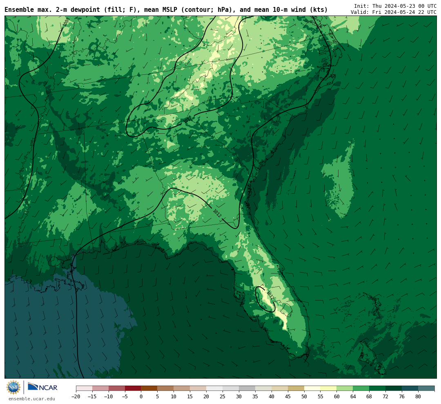
Task: Open the ensemble.ucar.edu link text
Action: point(32,399)
